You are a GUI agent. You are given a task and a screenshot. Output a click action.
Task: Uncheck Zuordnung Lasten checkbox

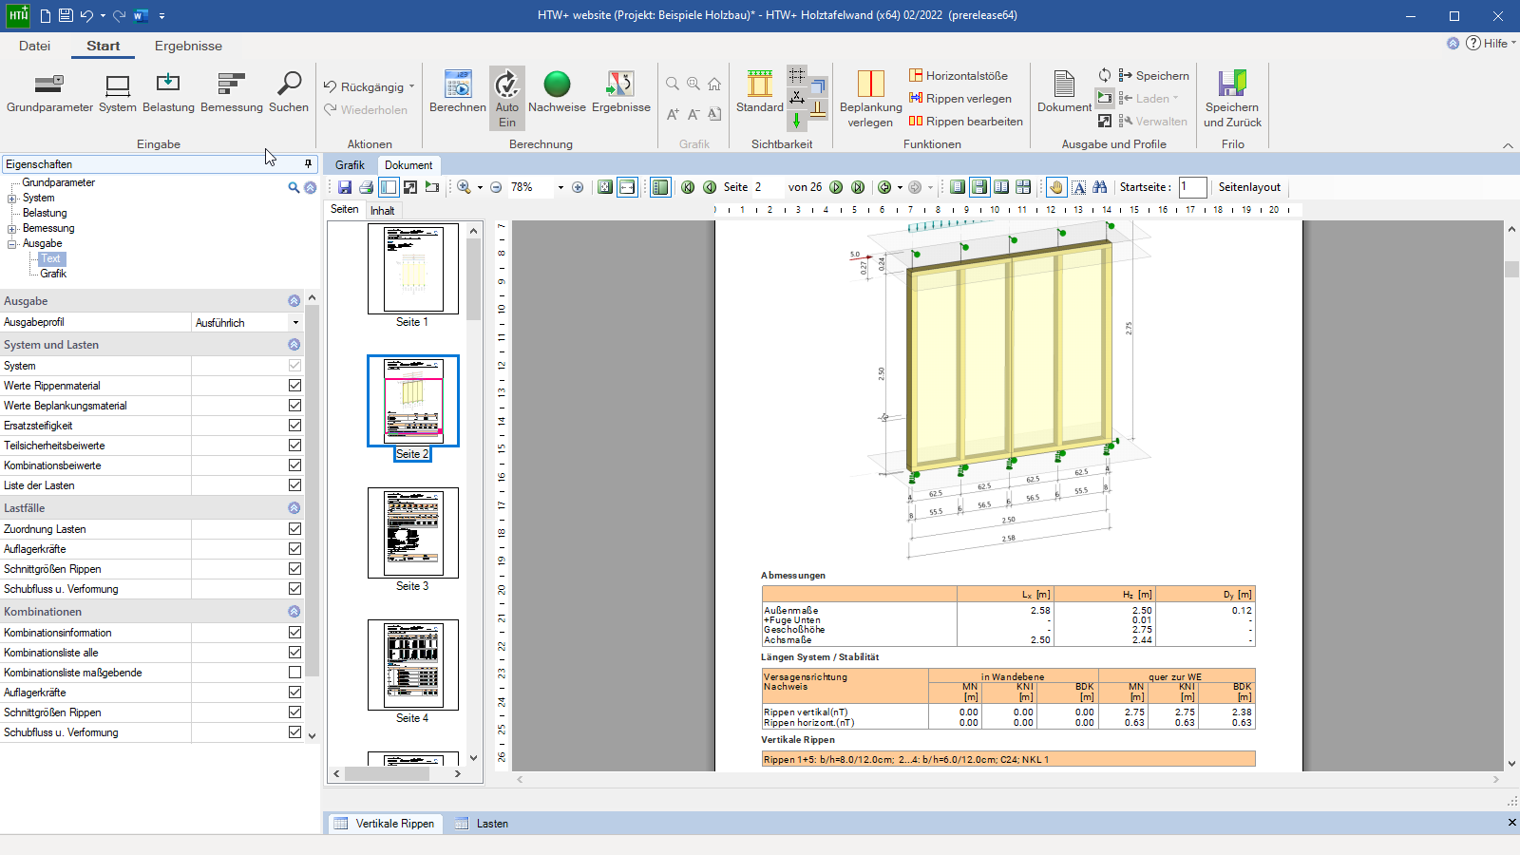294,529
